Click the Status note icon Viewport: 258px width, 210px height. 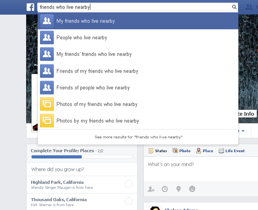151,151
